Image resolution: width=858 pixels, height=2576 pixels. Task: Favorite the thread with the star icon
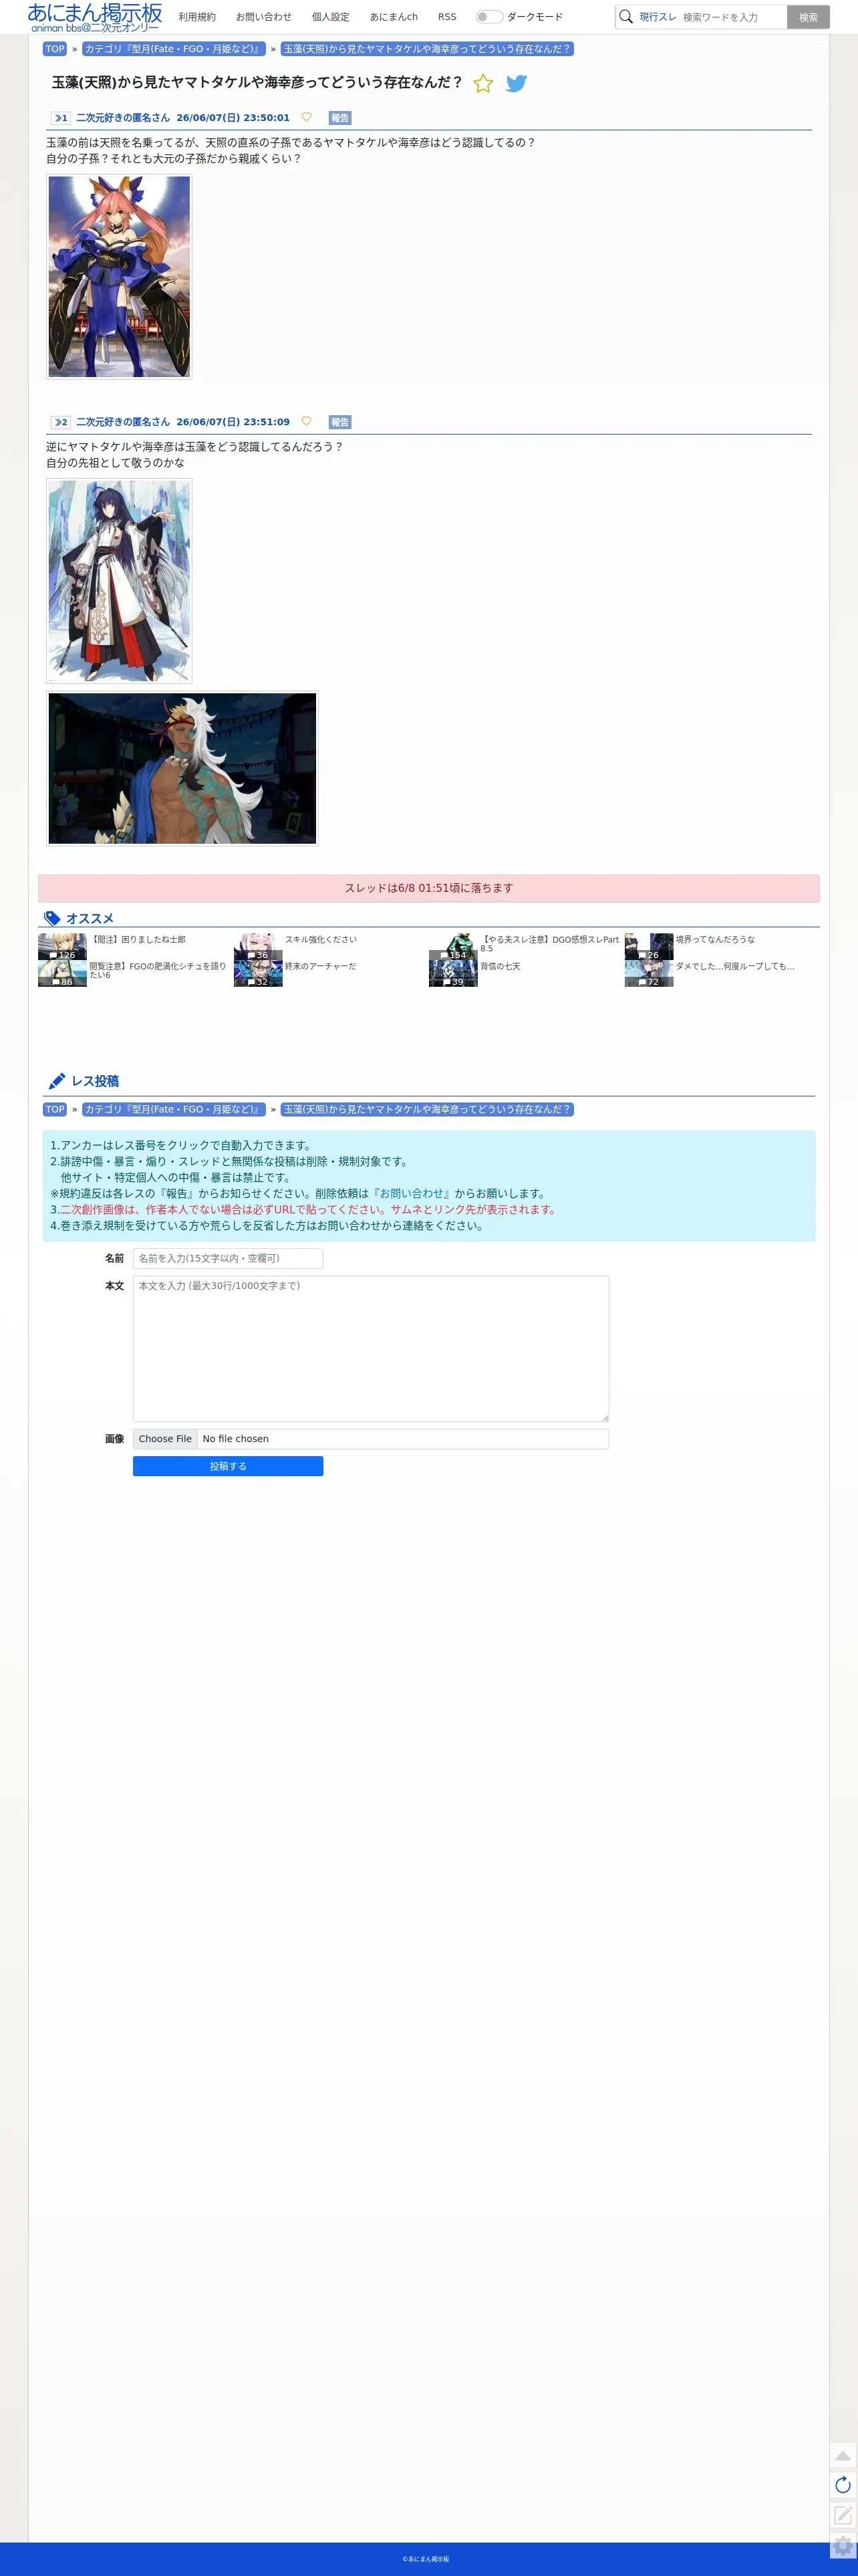click(x=483, y=84)
